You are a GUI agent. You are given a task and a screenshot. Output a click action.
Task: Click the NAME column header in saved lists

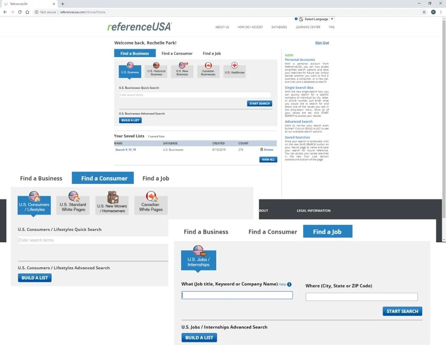118,143
